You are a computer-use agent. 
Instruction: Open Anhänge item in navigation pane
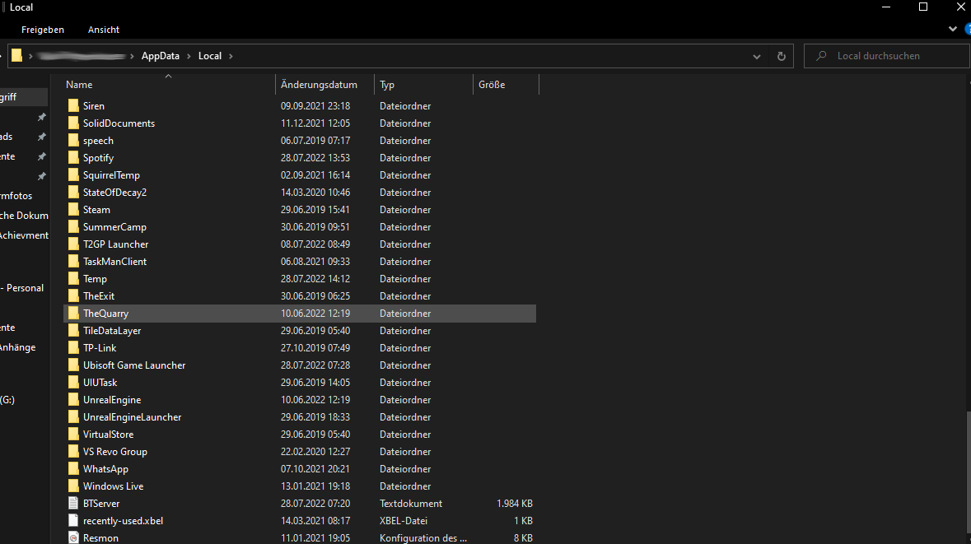click(18, 347)
